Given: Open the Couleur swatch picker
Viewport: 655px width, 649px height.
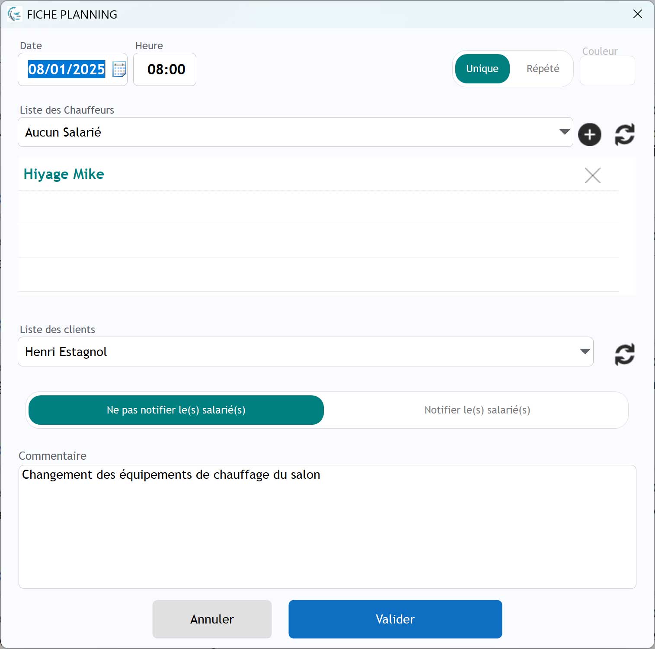Looking at the screenshot, I should pos(607,70).
